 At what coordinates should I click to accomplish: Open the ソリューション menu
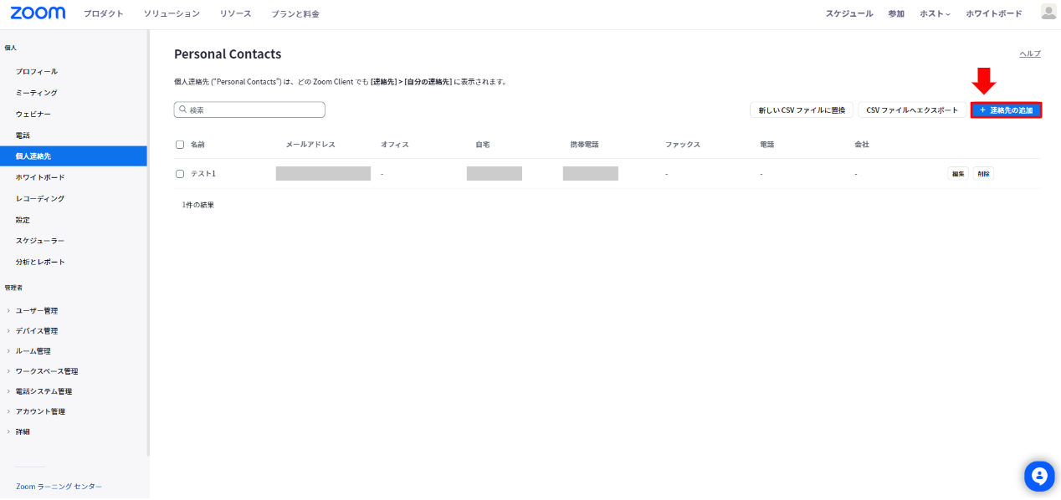[172, 13]
